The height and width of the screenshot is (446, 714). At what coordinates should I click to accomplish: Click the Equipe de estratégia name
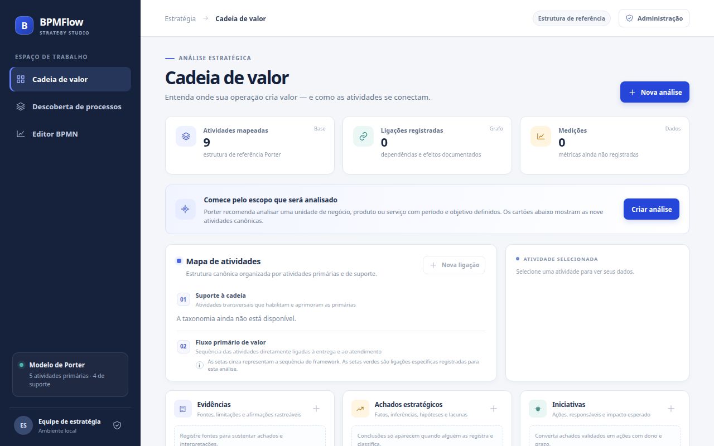point(70,421)
